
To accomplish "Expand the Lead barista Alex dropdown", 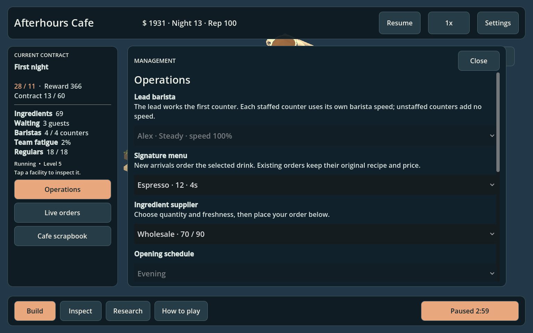I will click(315, 136).
